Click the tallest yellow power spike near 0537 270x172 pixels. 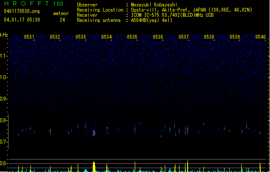click(188, 166)
